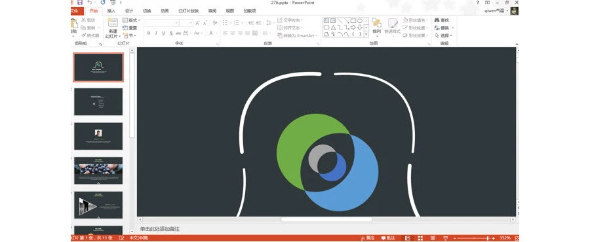The height and width of the screenshot is (242, 590).
Task: Open the Design (设计) tab
Action: click(129, 11)
